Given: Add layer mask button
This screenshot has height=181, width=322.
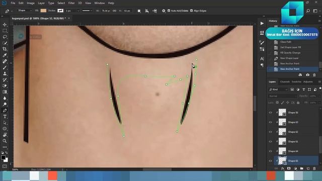Looking at the screenshot, I should pyautogui.click(x=289, y=168).
